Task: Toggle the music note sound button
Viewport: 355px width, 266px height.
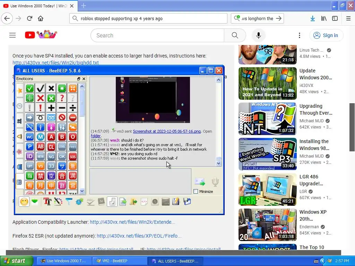Action: coord(112,202)
